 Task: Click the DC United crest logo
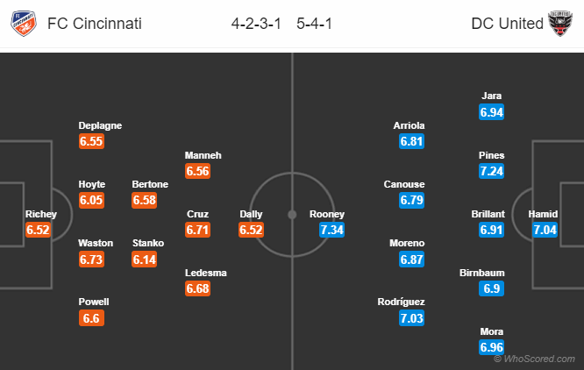(560, 24)
